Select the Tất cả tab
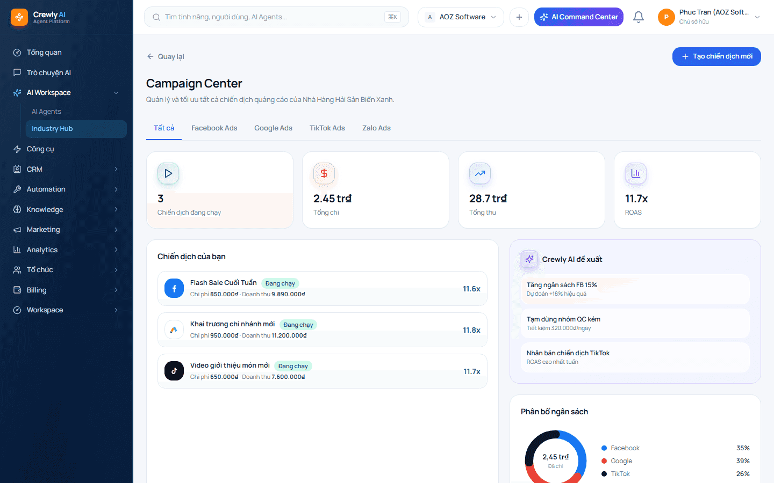 point(164,128)
